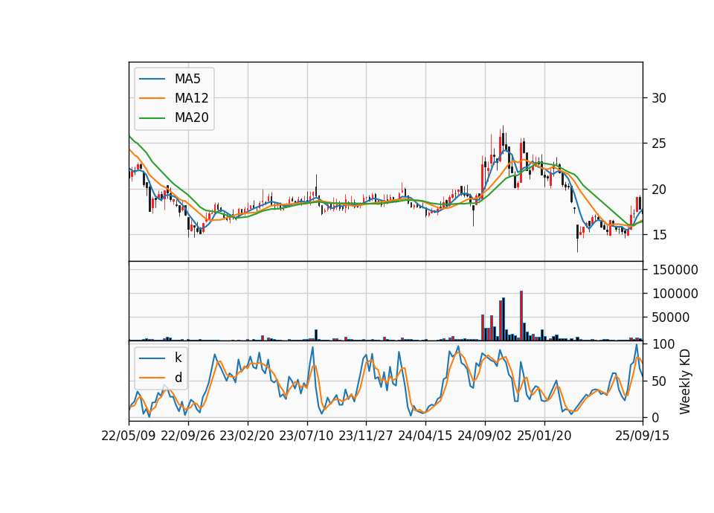Click the 22/05/09 date tick label
This screenshot has height=513, width=714.
pos(129,436)
